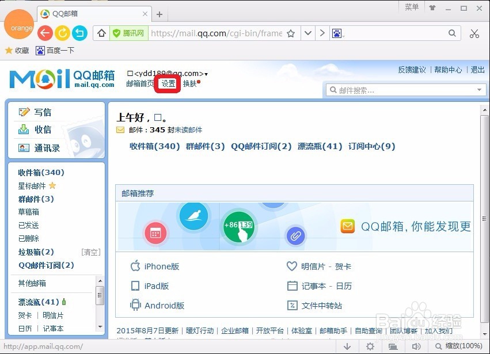Viewport: 490px width, 354px height.
Task: Open the status bar gear settings icon
Action: [370, 346]
